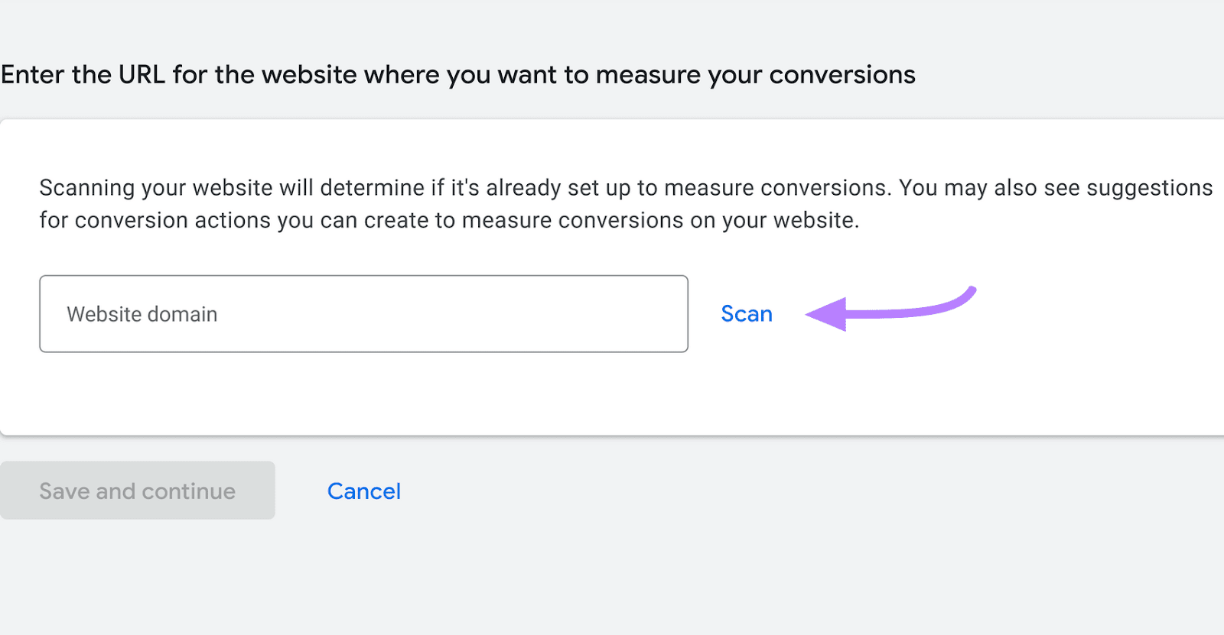The height and width of the screenshot is (635, 1224).
Task: Click the grayed-out Save and continue button
Action: point(137,491)
